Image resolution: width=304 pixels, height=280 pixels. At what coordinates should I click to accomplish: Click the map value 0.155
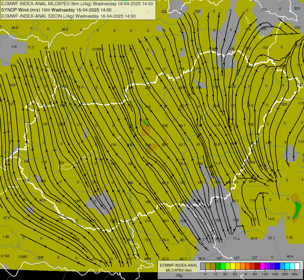(x=5, y=256)
